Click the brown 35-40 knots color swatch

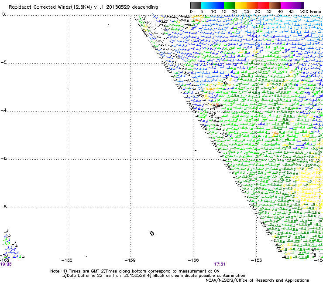(x=275, y=5)
